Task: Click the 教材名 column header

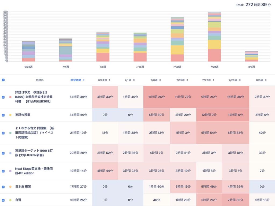Action: click(x=40, y=80)
